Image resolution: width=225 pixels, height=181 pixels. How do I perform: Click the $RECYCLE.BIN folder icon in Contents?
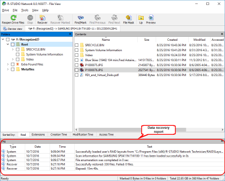point(82,45)
